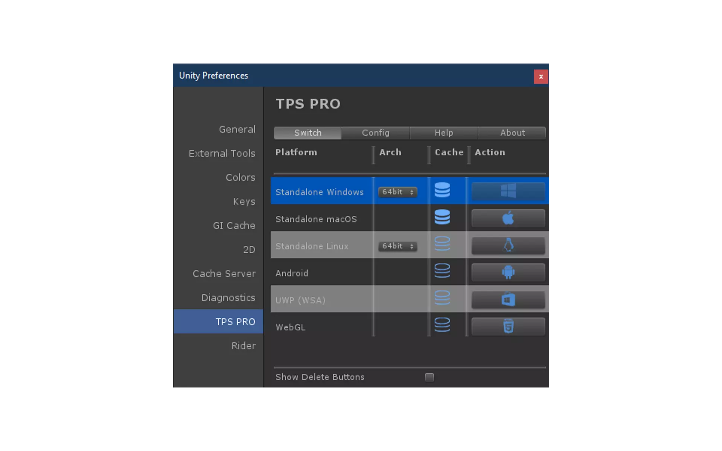Close the Unity Preferences window
This screenshot has width=722, height=451.
tap(541, 77)
